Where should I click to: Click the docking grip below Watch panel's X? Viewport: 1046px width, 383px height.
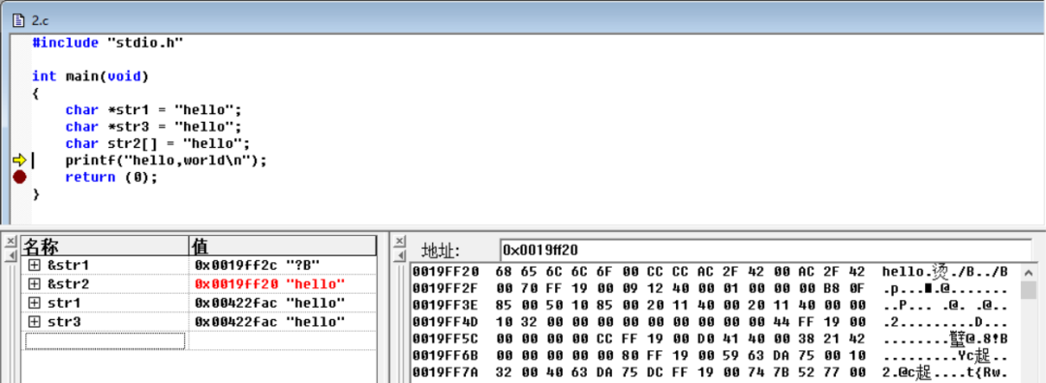pyautogui.click(x=11, y=255)
